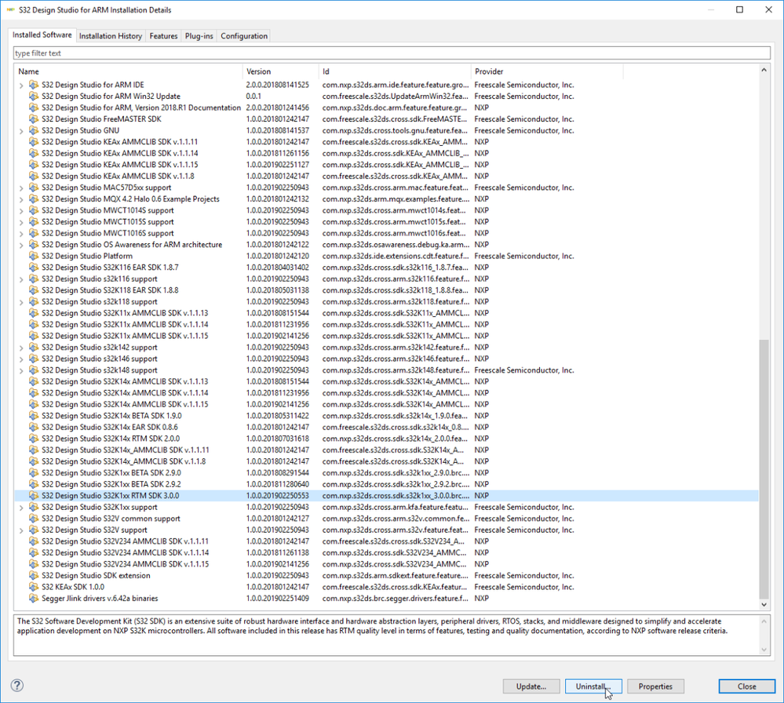Click the list scrollbar up arrow
The image size is (784, 703).
click(x=764, y=70)
